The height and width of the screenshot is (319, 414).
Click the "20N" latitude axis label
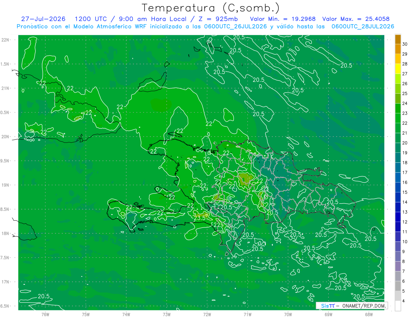click(6, 137)
